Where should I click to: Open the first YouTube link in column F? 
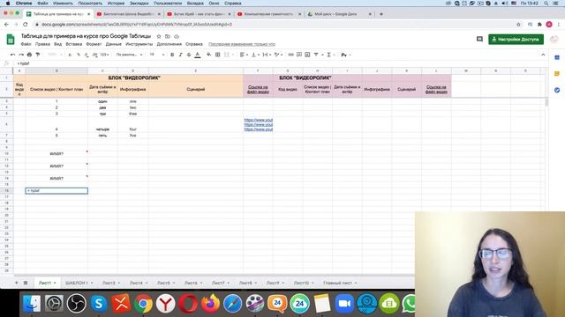pyautogui.click(x=259, y=120)
